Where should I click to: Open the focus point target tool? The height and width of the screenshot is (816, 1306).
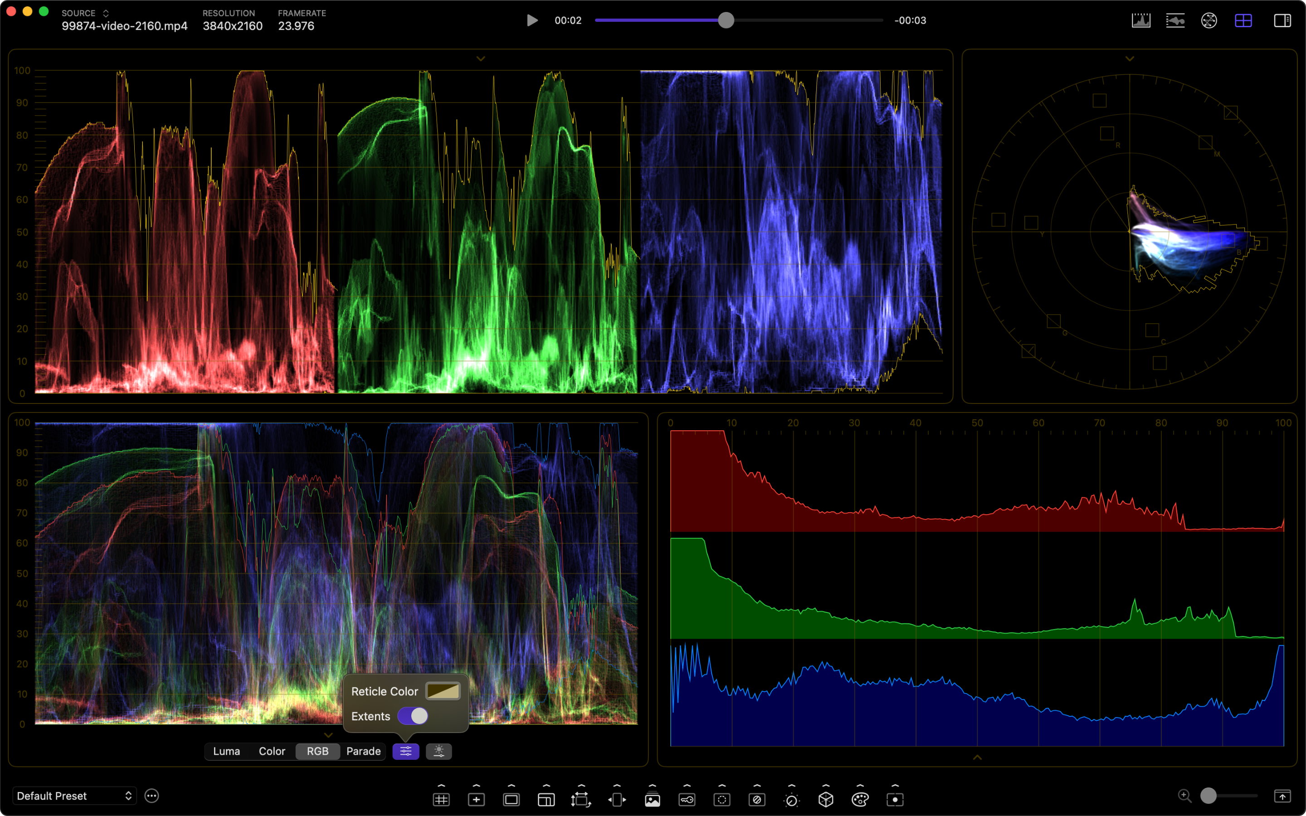[895, 799]
